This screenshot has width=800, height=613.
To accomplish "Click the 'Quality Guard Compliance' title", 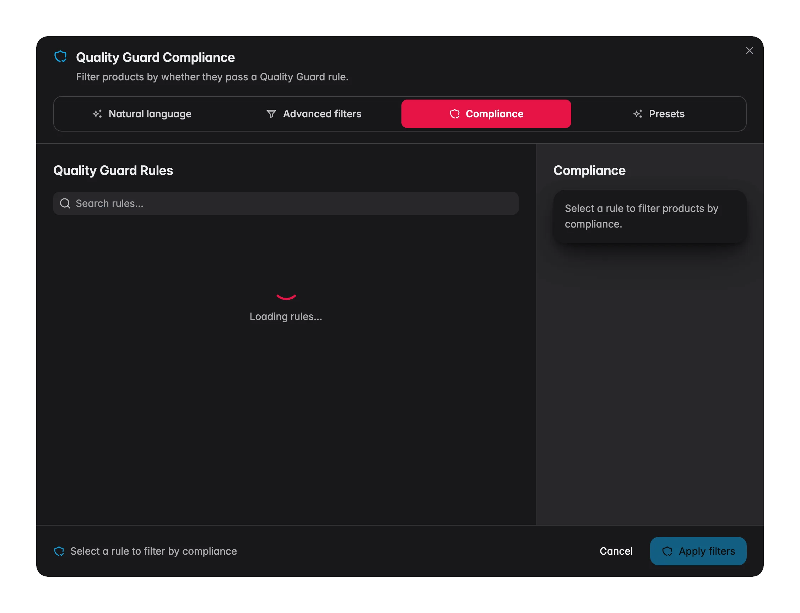I will [155, 57].
